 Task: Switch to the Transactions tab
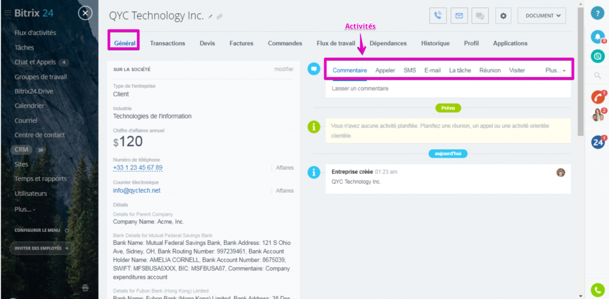(167, 43)
